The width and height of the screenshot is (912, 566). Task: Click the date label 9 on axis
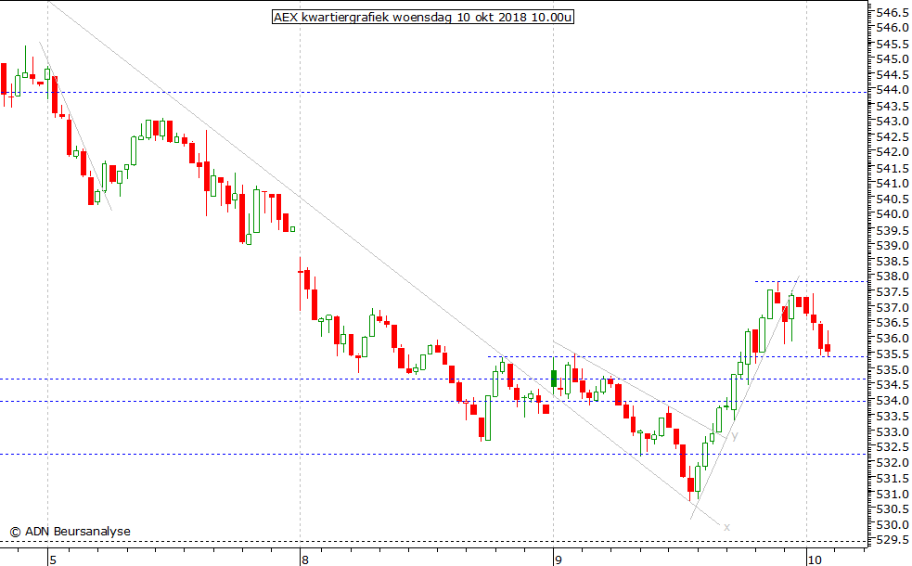559,560
